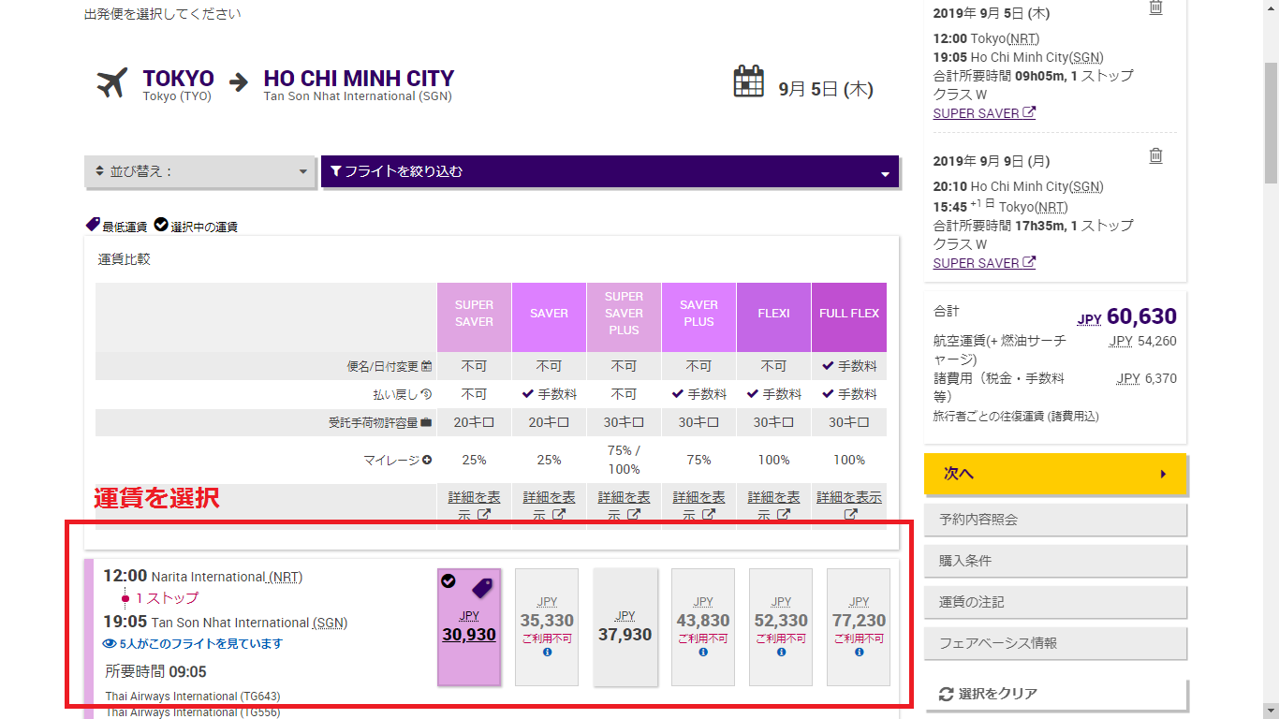Click the refresh icon on 選択をクリア
The height and width of the screenshot is (719, 1279).
[x=946, y=694]
